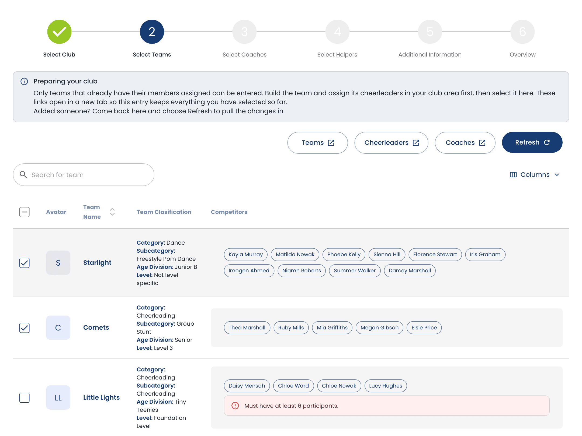The height and width of the screenshot is (436, 582).
Task: Click the Thea Marshall competitor chip
Action: [x=247, y=328]
